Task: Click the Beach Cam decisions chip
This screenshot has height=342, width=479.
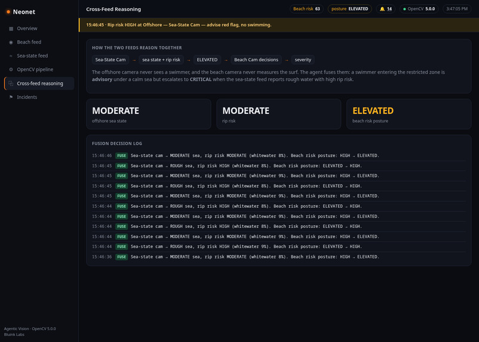Action: pyautogui.click(x=256, y=60)
